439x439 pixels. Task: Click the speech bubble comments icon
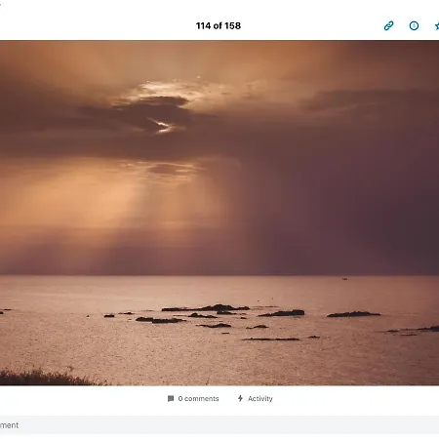pos(171,398)
